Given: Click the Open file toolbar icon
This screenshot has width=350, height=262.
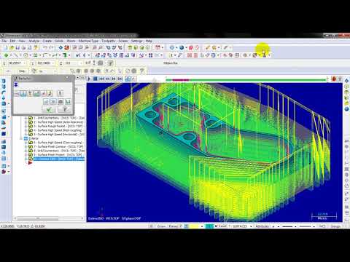Looking at the screenshot, I should coord(12,47).
